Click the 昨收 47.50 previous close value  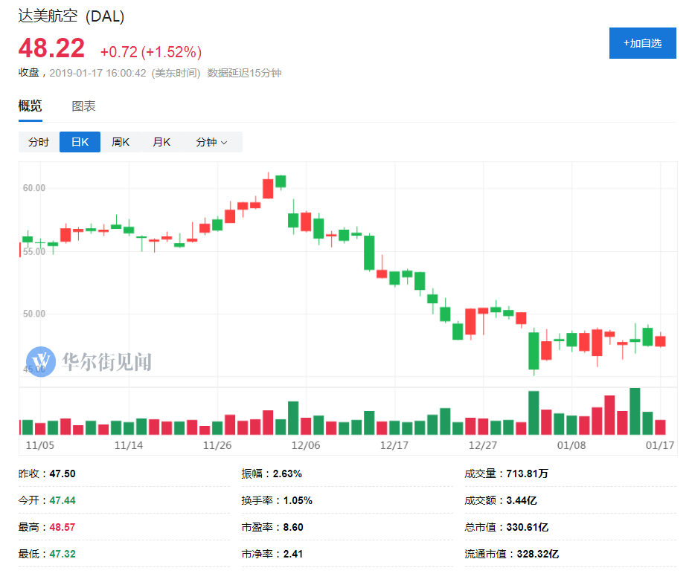[x=63, y=474]
